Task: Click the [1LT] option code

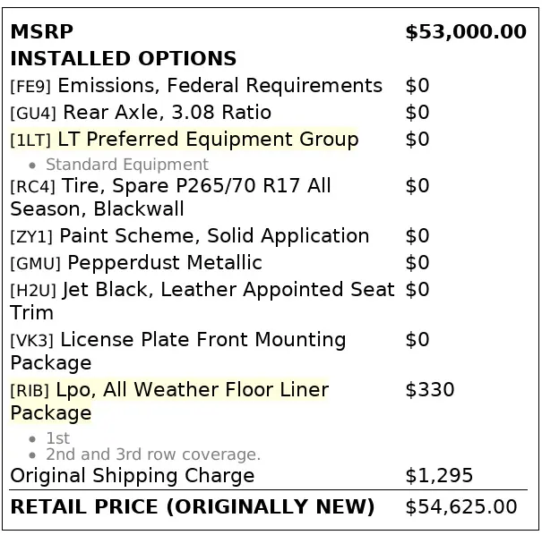Action: coord(30,140)
